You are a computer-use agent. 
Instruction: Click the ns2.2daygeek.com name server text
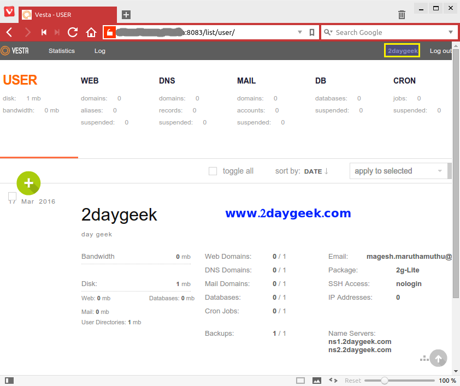coord(359,350)
